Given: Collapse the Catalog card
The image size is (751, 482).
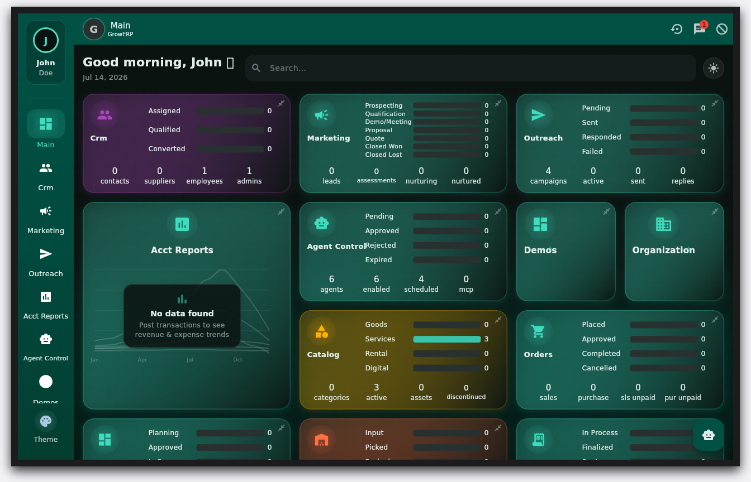Looking at the screenshot, I should click(x=498, y=320).
